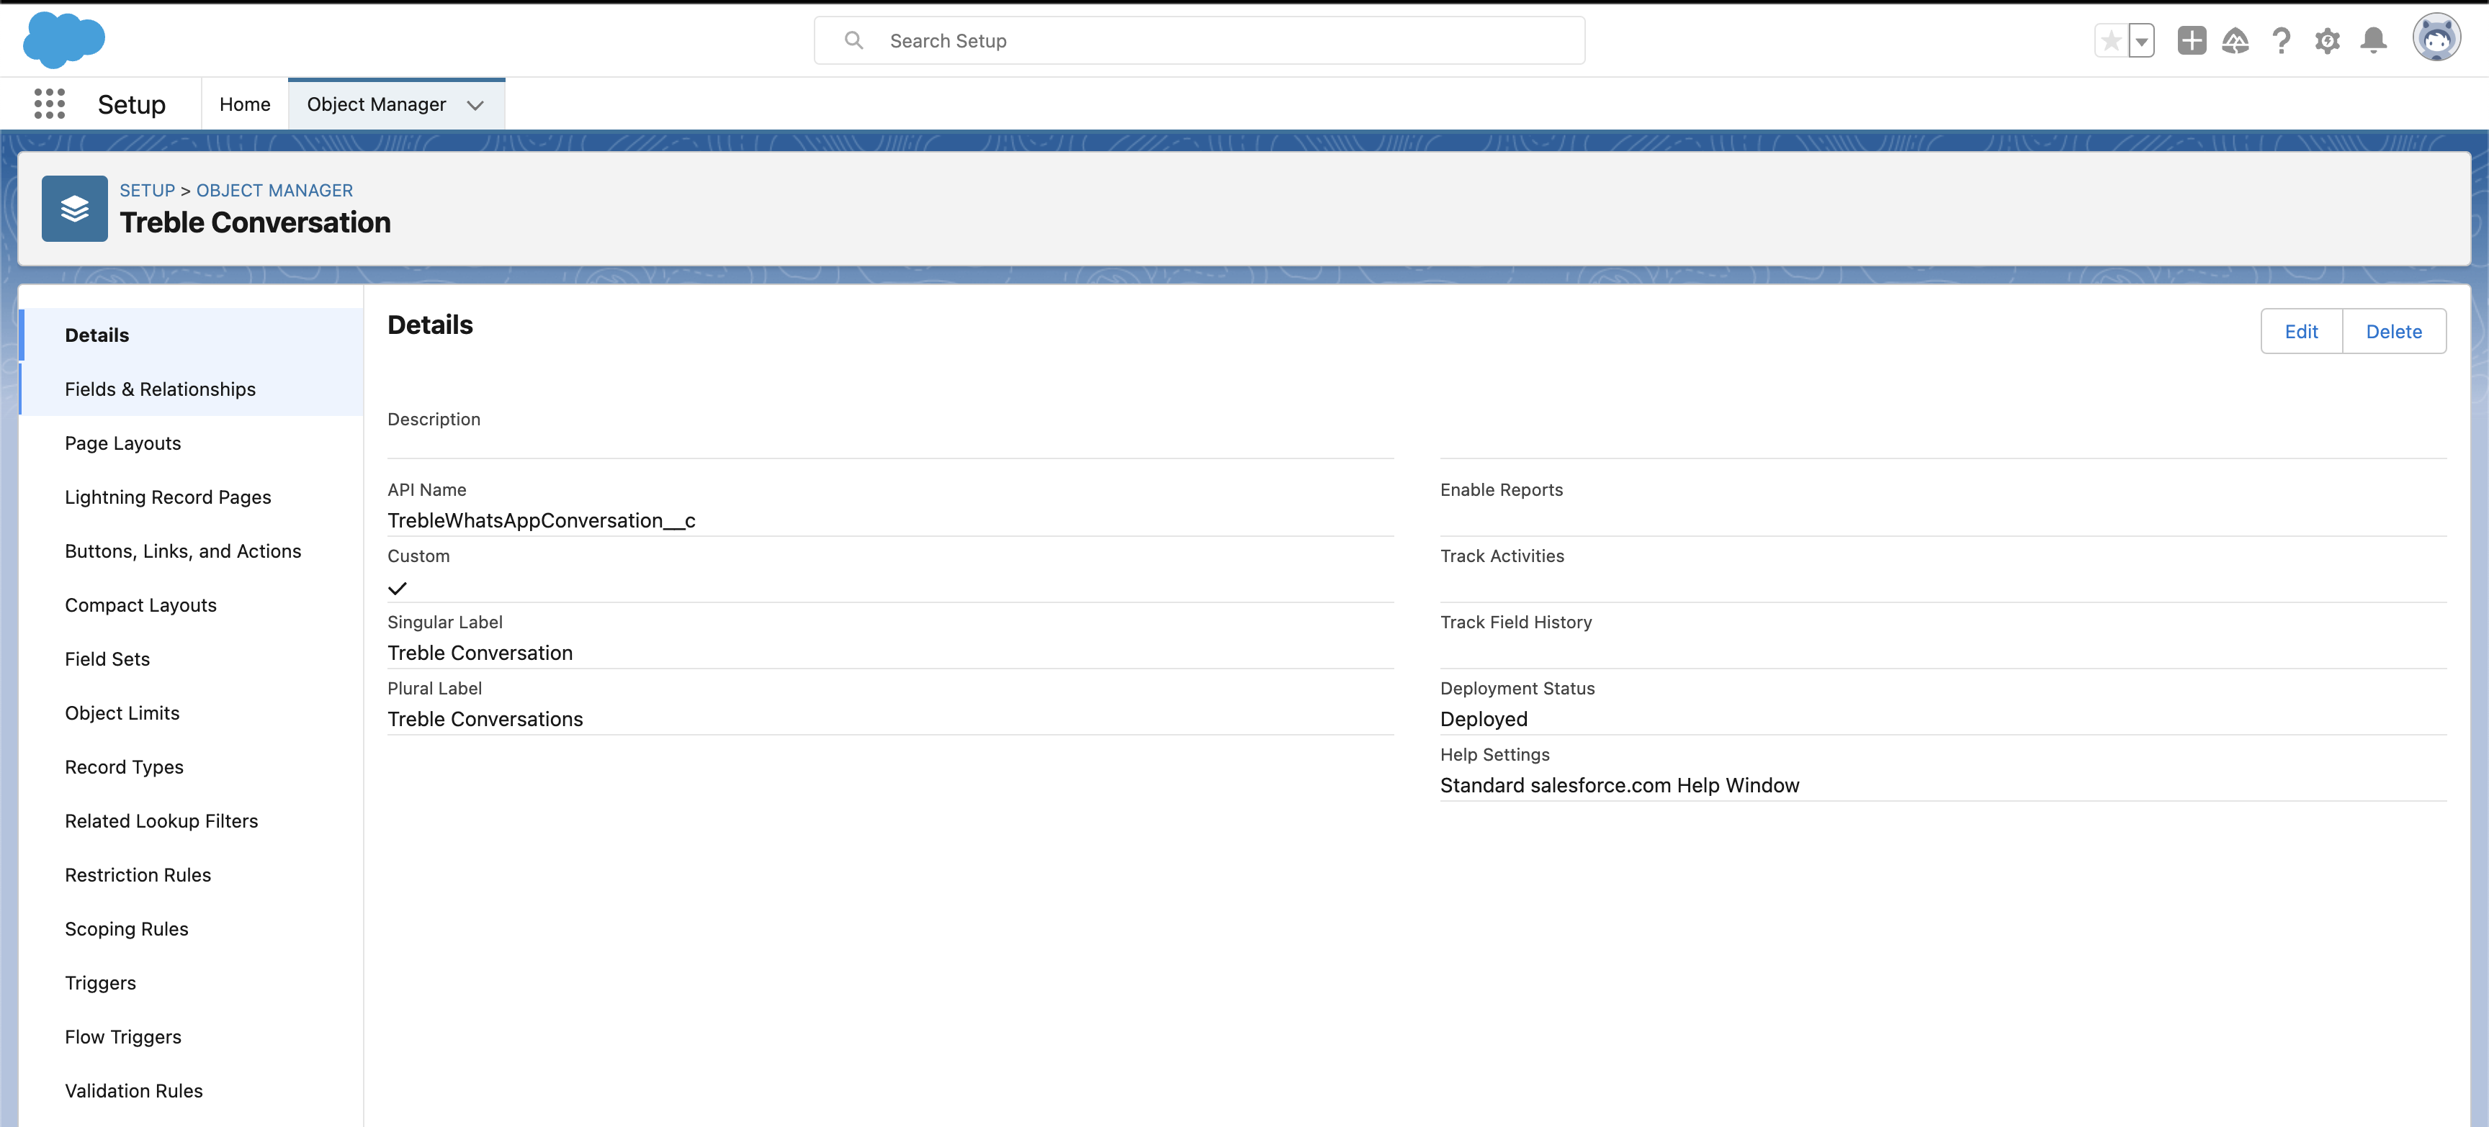The image size is (2489, 1127).
Task: Open the user profile avatar
Action: click(2436, 39)
